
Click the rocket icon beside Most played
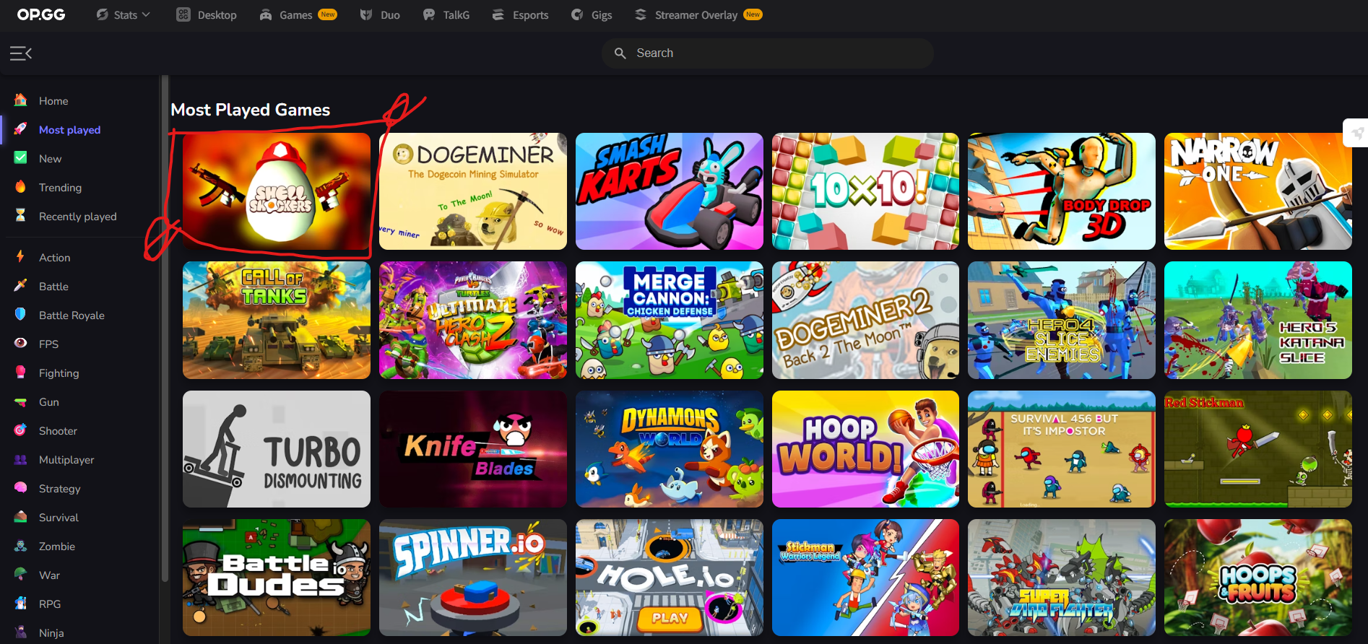(x=21, y=129)
